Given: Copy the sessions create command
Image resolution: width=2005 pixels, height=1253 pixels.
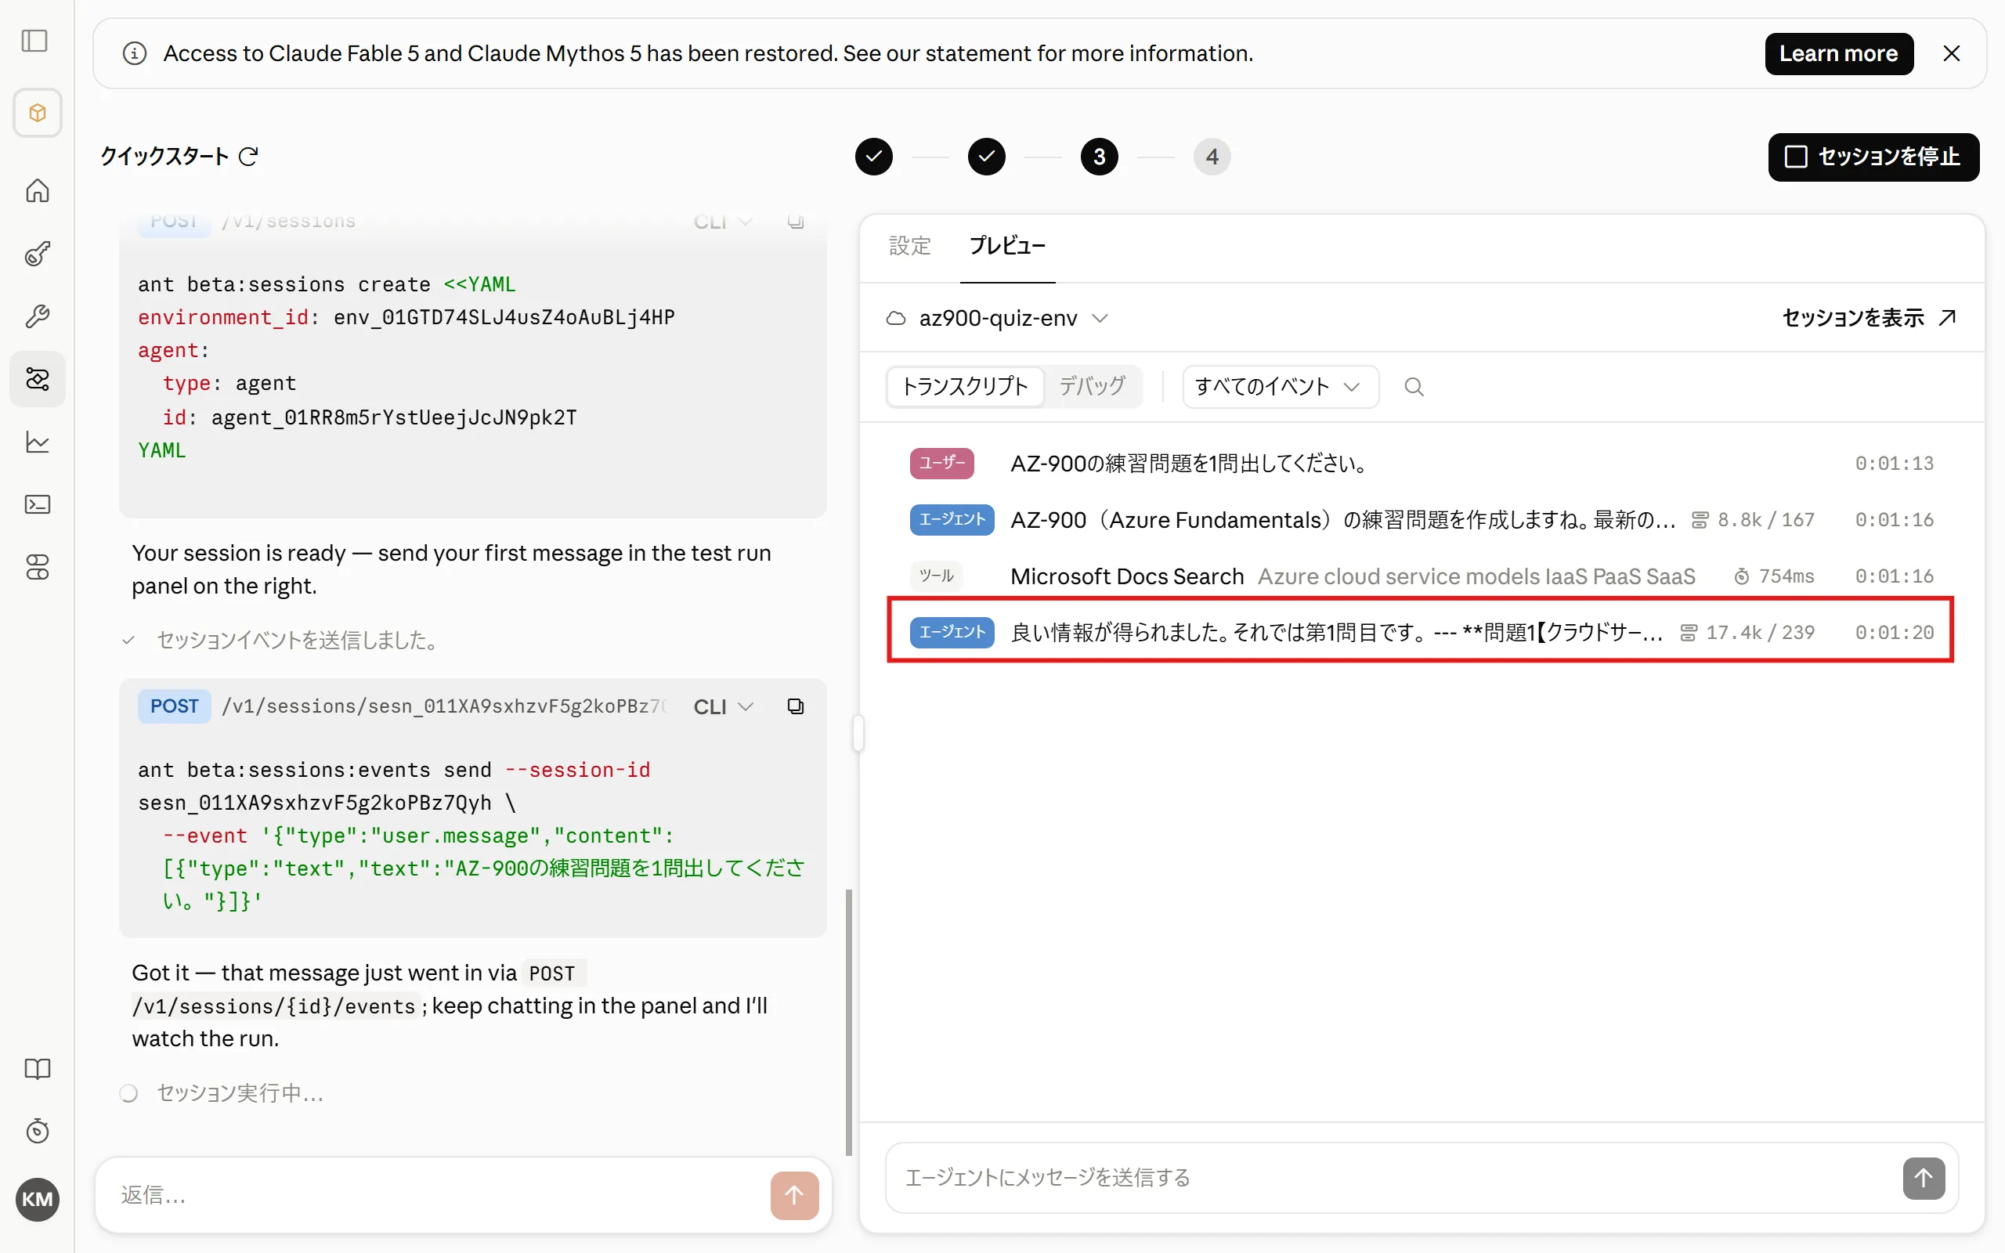Looking at the screenshot, I should 796,222.
